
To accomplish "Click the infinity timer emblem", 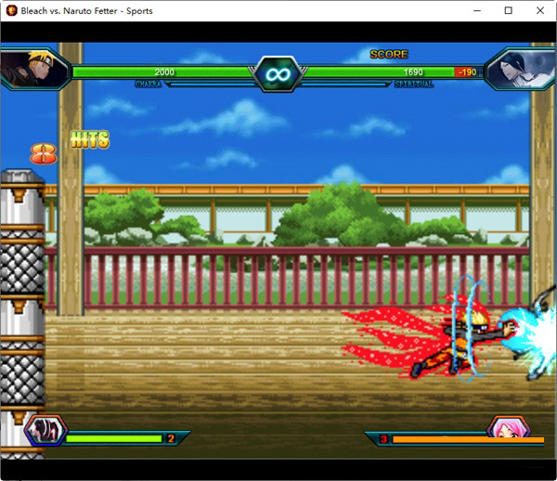I will tap(278, 72).
